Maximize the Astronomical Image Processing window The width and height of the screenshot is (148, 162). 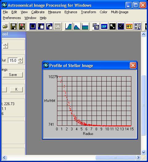(136, 5)
